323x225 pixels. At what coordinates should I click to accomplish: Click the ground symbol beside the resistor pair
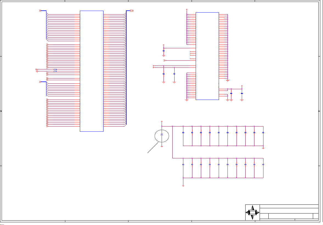[37, 71]
